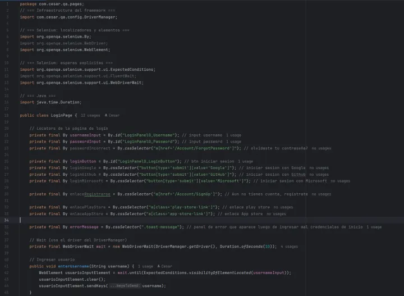Image resolution: width=404 pixels, height=296 pixels.
Task: Click the "LoginPanel0_Password" string literal
Action: pos(148,142)
